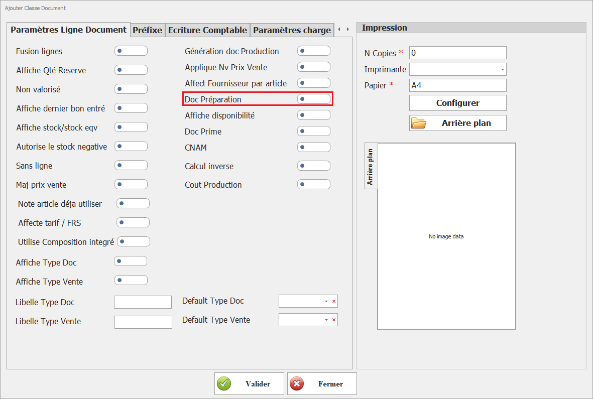This screenshot has width=593, height=399.
Task: Enable Affiche dernier bon entré
Action: click(131, 108)
